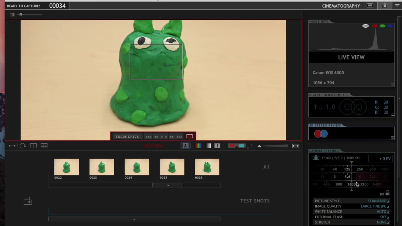The width and height of the screenshot is (402, 226).
Task: Open the Animation workspace monitor icon
Action: 370,6
